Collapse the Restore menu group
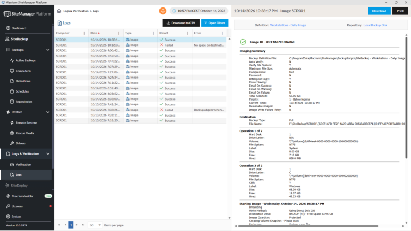 [x=48, y=112]
